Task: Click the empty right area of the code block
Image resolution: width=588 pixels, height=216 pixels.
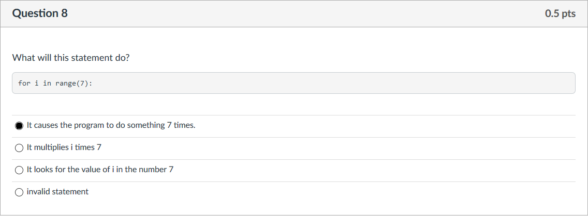Action: point(362,83)
